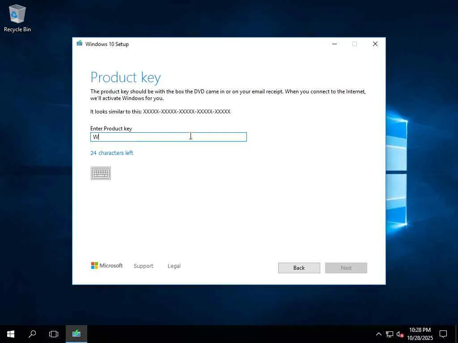Open taskbar Search magnifier

point(32,334)
